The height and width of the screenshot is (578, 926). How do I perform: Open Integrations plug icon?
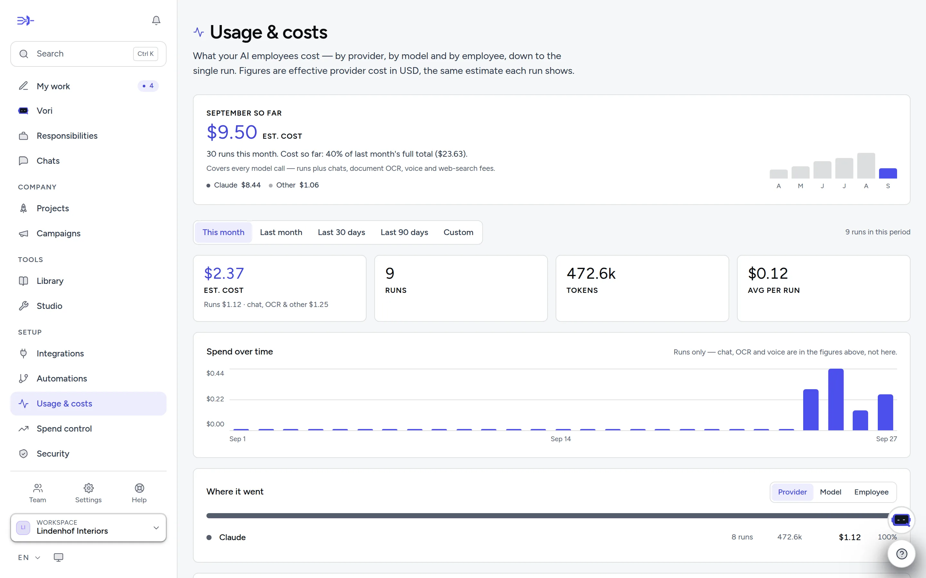tap(23, 353)
